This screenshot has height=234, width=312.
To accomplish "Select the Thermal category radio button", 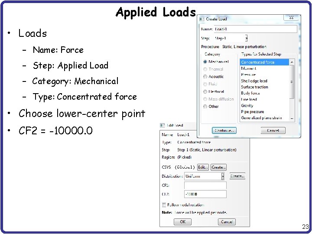I will point(205,69).
